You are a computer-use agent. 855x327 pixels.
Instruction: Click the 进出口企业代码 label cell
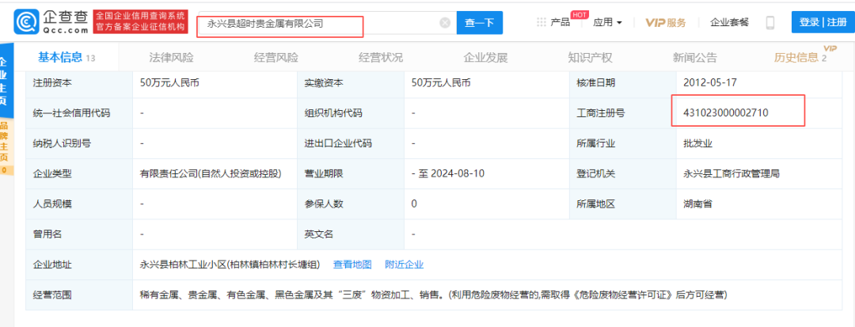351,144
